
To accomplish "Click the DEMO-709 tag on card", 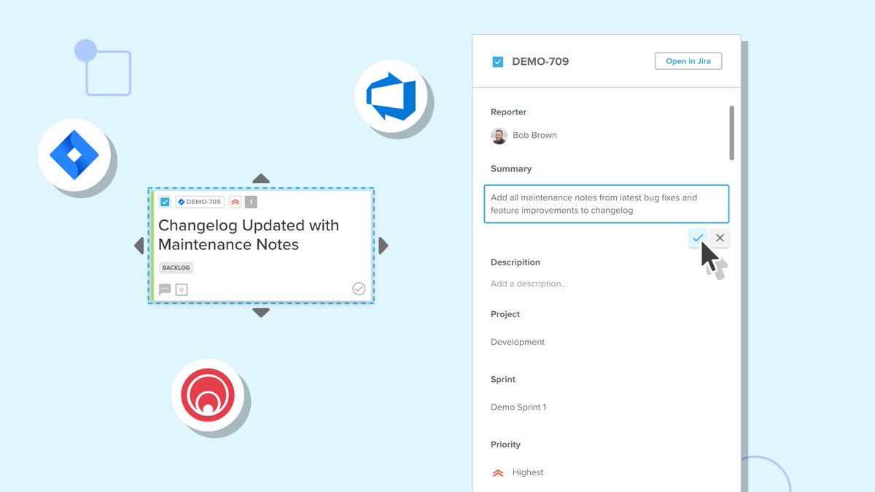I will coord(199,202).
